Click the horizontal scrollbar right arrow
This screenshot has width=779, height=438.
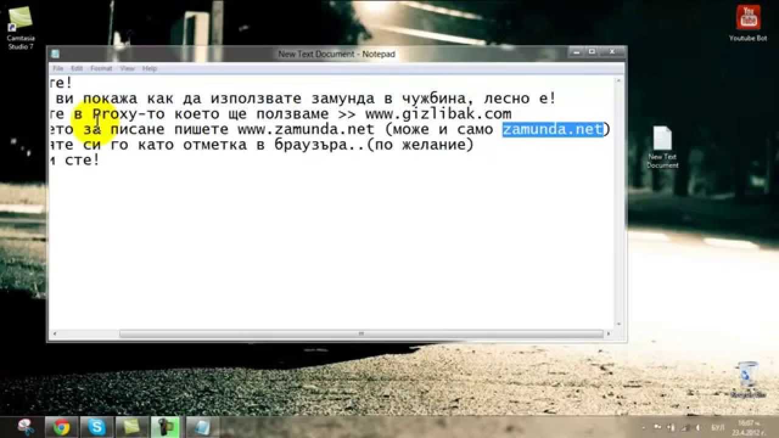click(609, 334)
